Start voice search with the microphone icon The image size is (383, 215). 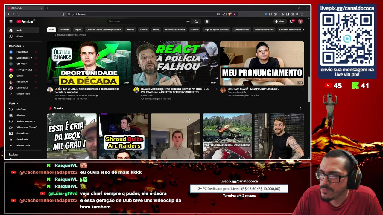click(x=207, y=21)
